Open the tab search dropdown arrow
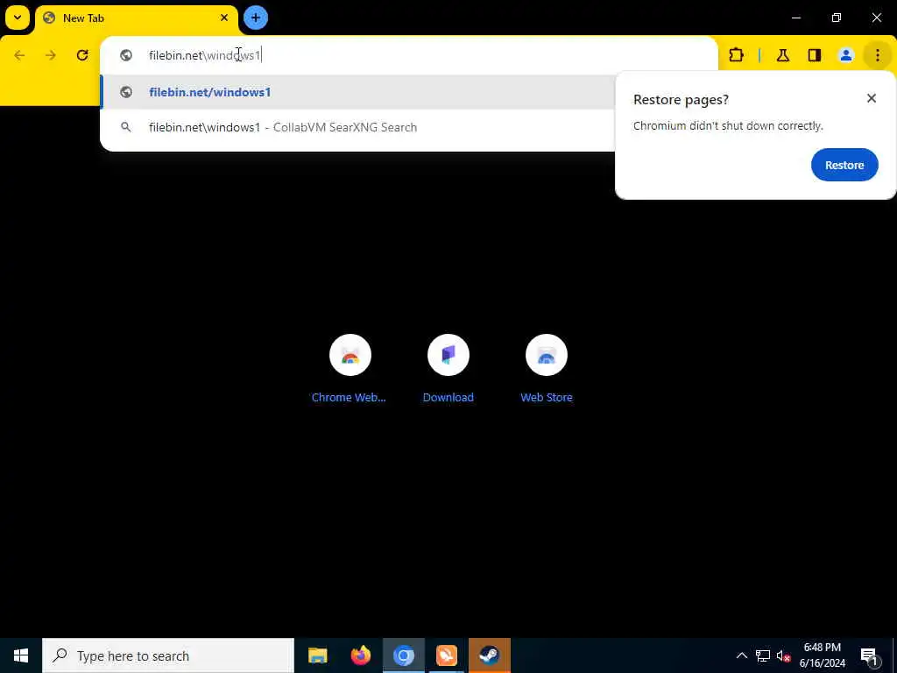The height and width of the screenshot is (673, 897). (18, 18)
